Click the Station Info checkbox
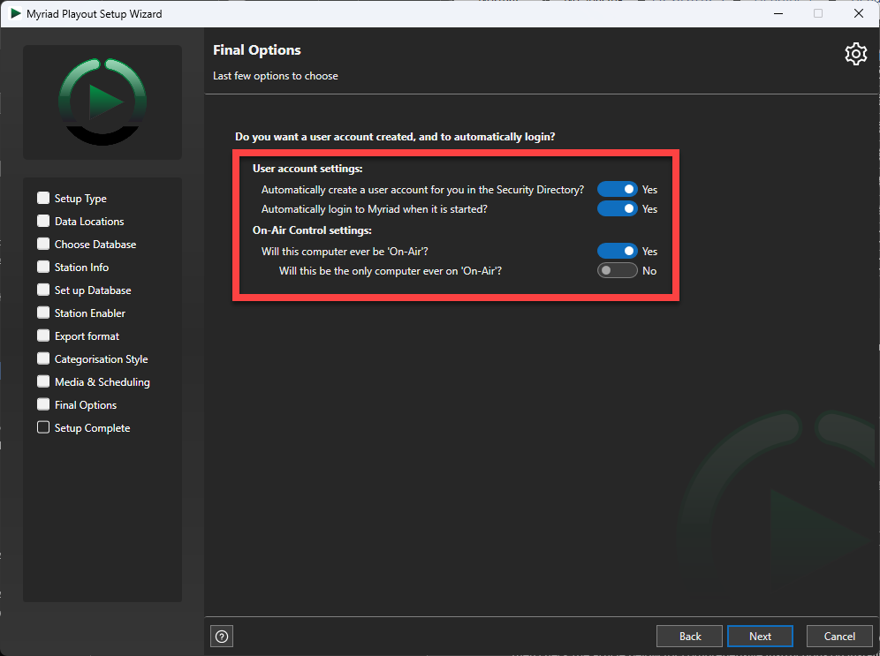The height and width of the screenshot is (656, 880). click(x=43, y=267)
